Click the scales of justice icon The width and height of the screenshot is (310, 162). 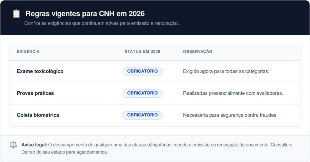pos(13,145)
